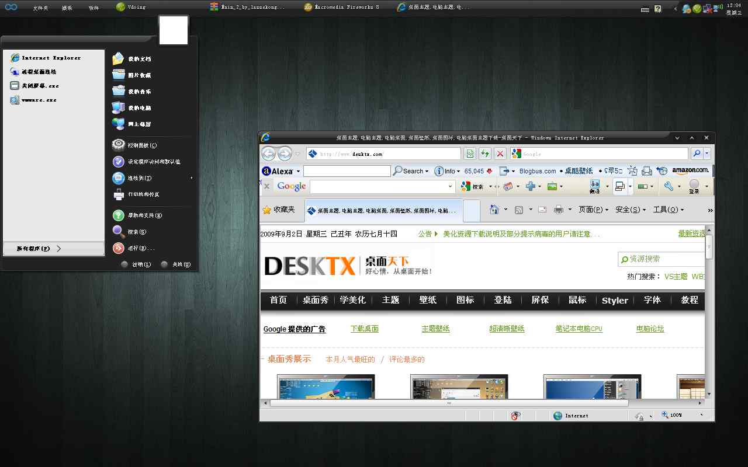Viewport: 748px width, 467px height.
Task: Open My Computer in Start menu
Action: [132, 108]
